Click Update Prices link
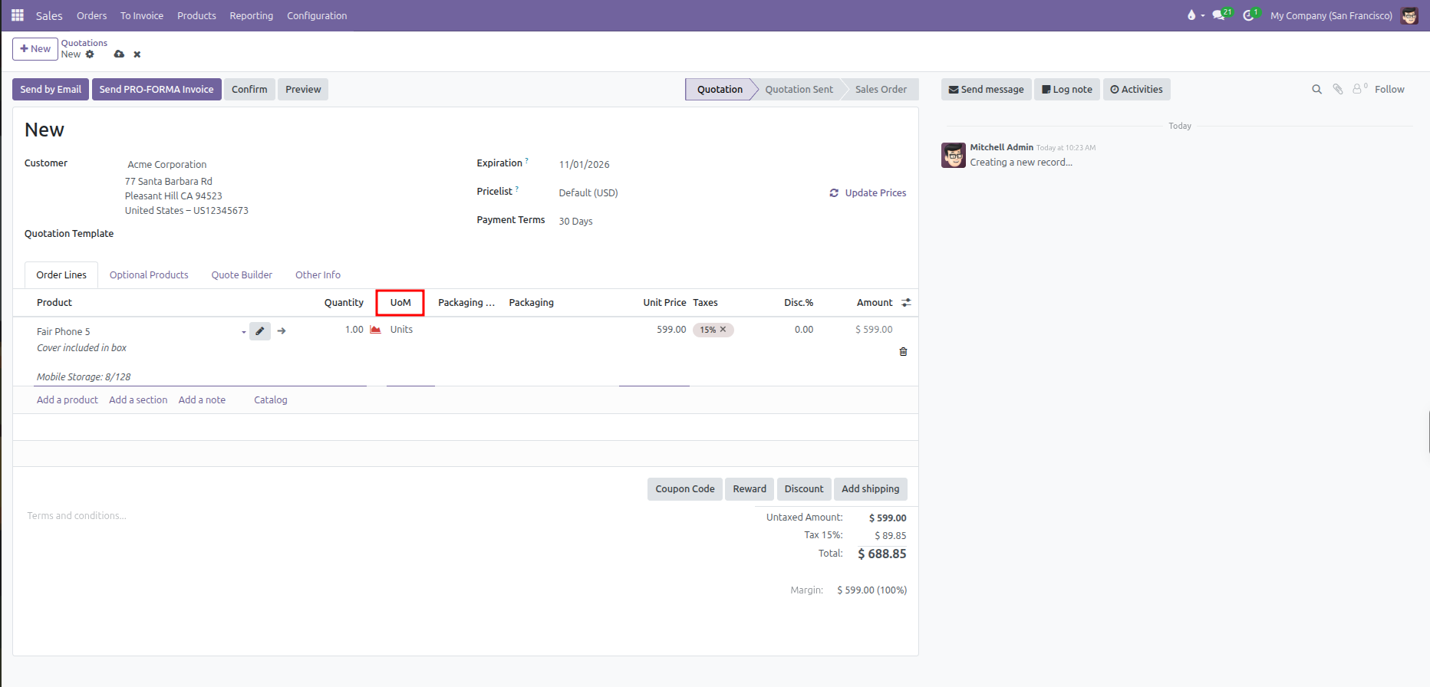 868,193
